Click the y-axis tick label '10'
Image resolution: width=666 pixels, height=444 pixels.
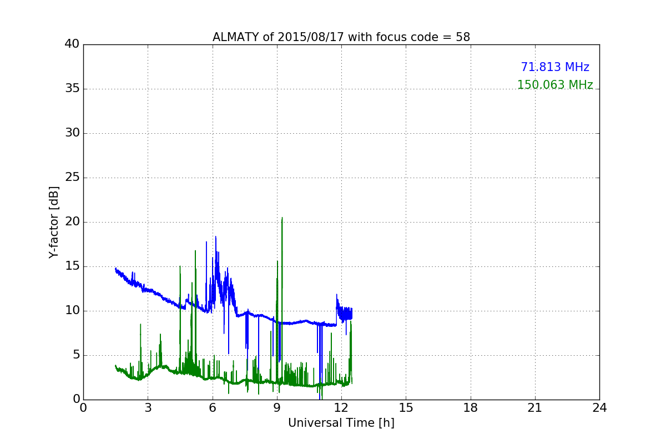[72, 311]
